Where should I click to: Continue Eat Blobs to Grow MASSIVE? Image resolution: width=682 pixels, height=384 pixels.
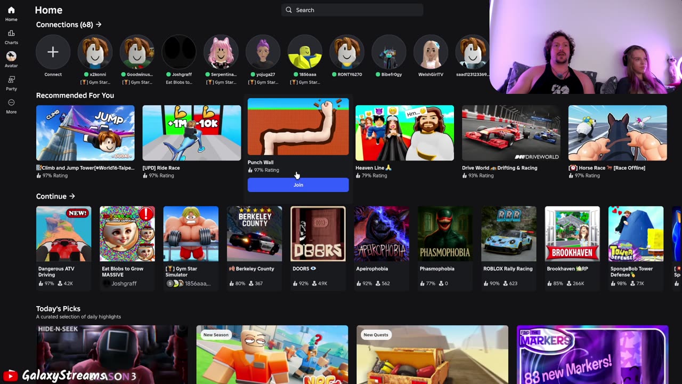(127, 234)
